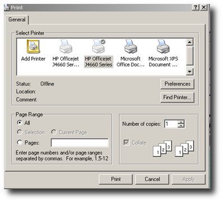223x202 pixels.
Task: Click the Pages range input field
Action: click(x=80, y=143)
